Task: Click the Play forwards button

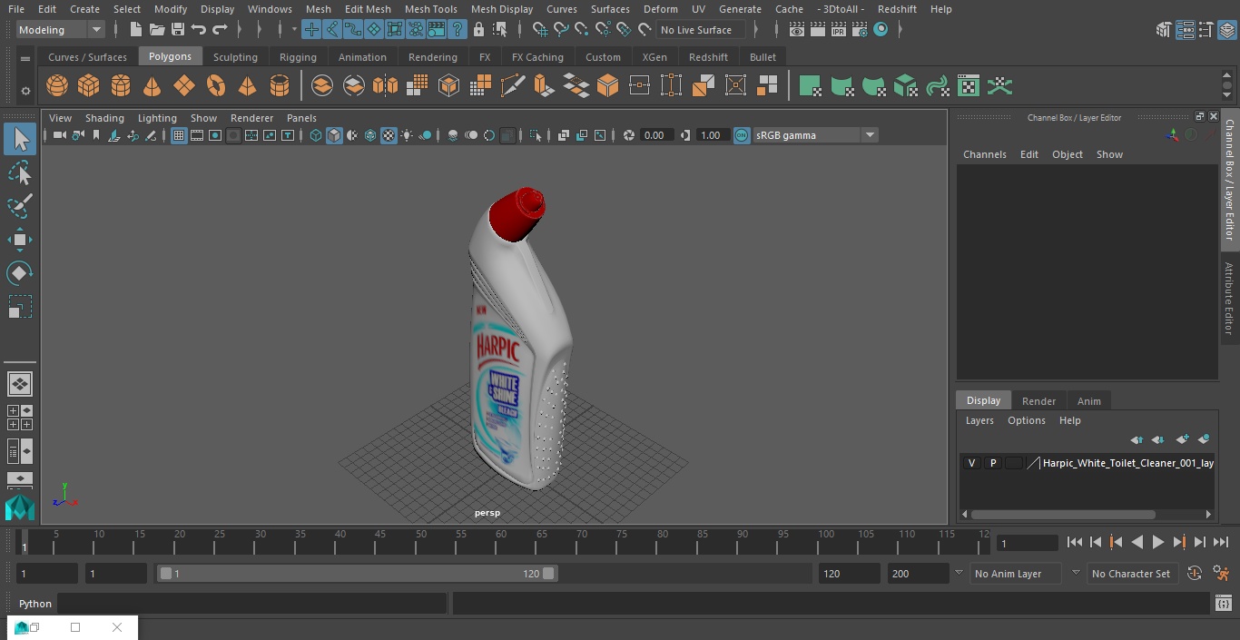Action: [x=1157, y=542]
